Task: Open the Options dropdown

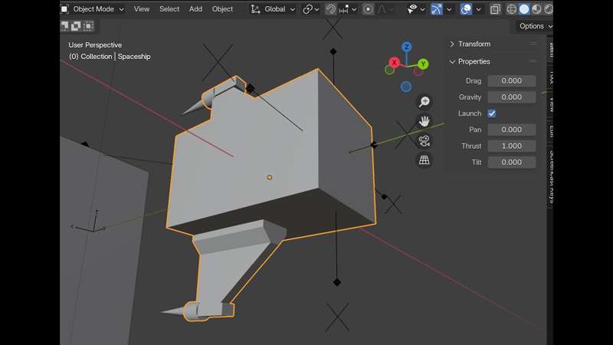Action: click(534, 26)
